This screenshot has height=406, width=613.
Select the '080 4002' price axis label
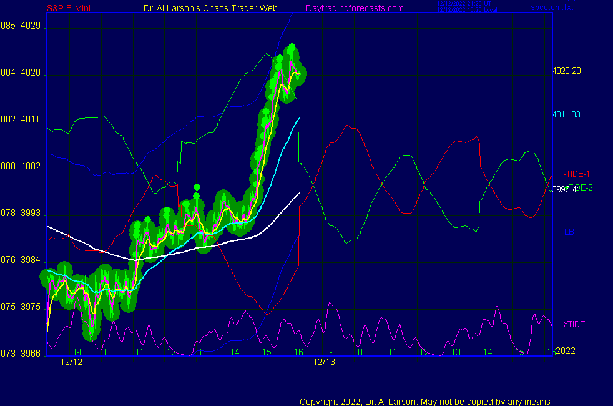point(21,166)
